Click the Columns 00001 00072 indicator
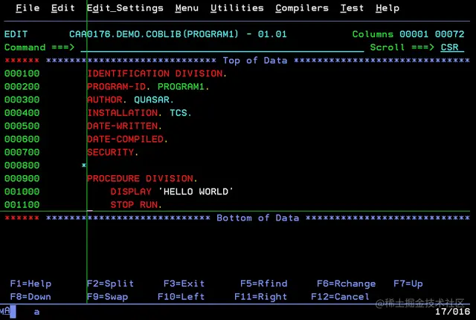This screenshot has height=320, width=476. coord(408,34)
